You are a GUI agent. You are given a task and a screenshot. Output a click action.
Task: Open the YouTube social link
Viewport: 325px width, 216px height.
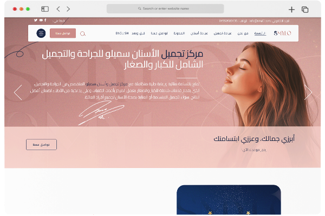click(x=41, y=20)
